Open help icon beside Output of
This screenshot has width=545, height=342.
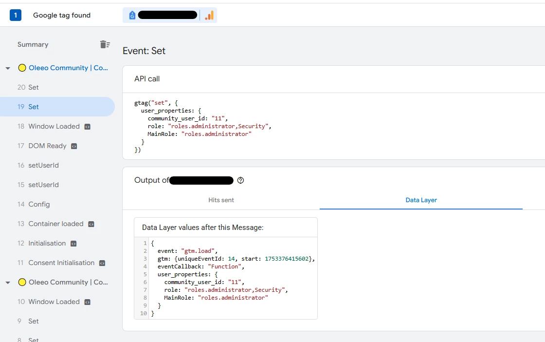240,180
